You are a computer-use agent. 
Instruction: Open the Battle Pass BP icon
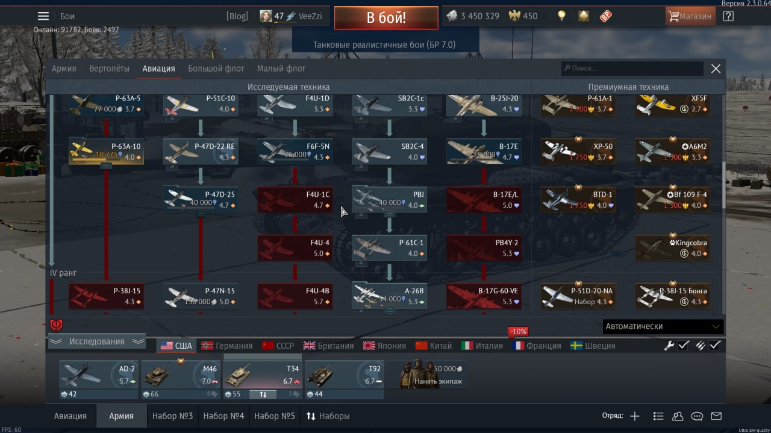(605, 16)
